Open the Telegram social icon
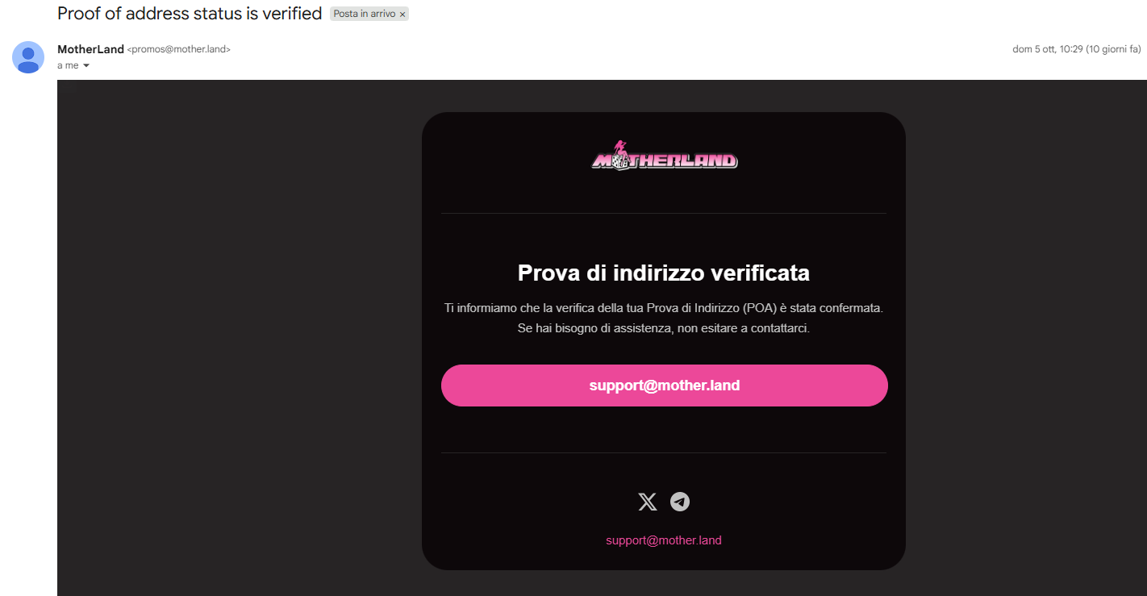The height and width of the screenshot is (596, 1147). 680,502
